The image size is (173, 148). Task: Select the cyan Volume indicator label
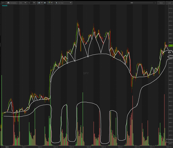click(5, 6)
